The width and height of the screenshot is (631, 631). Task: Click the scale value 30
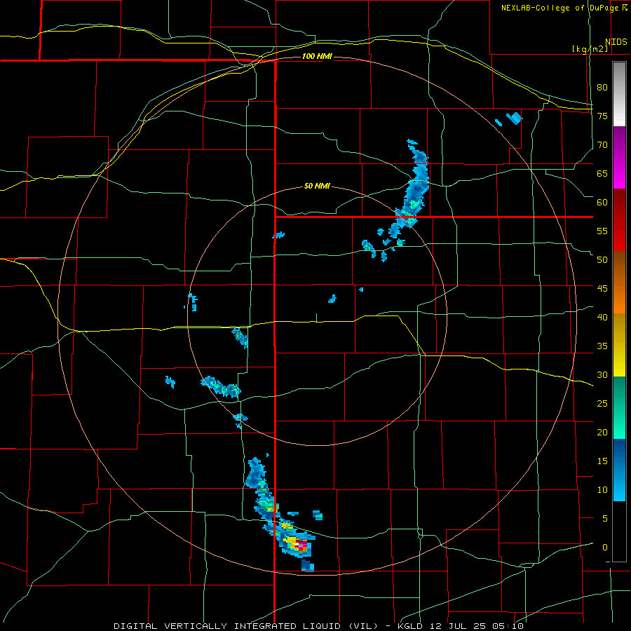tap(602, 374)
